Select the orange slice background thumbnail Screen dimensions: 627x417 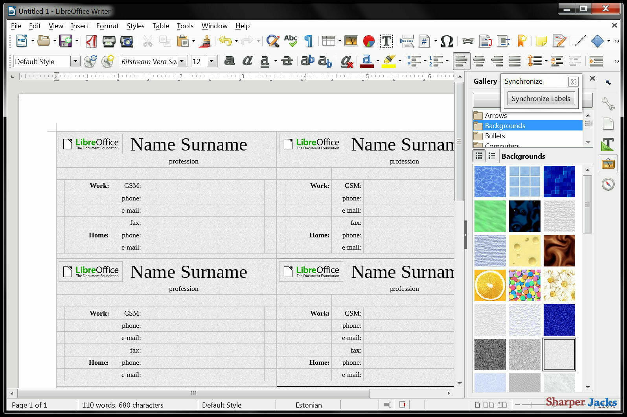pos(490,285)
